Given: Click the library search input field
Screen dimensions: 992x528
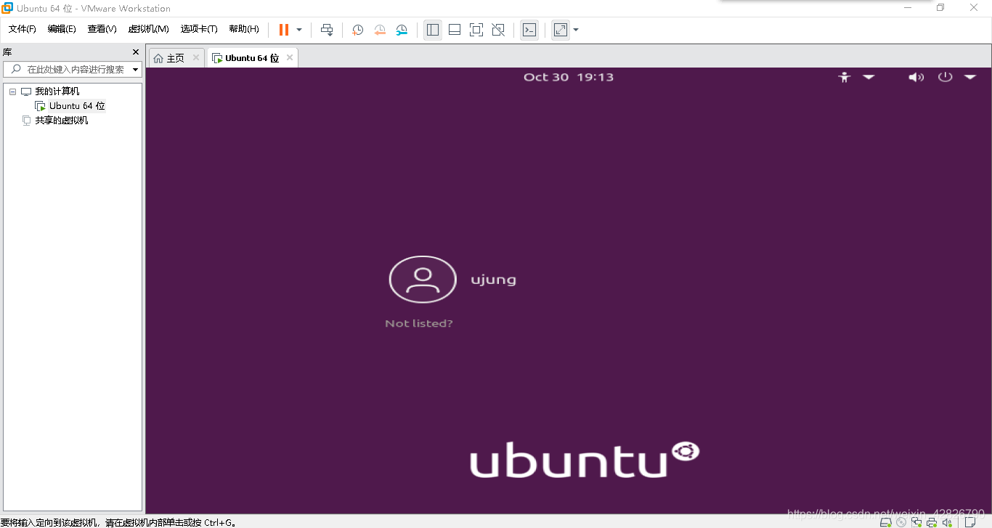Looking at the screenshot, I should (x=71, y=69).
